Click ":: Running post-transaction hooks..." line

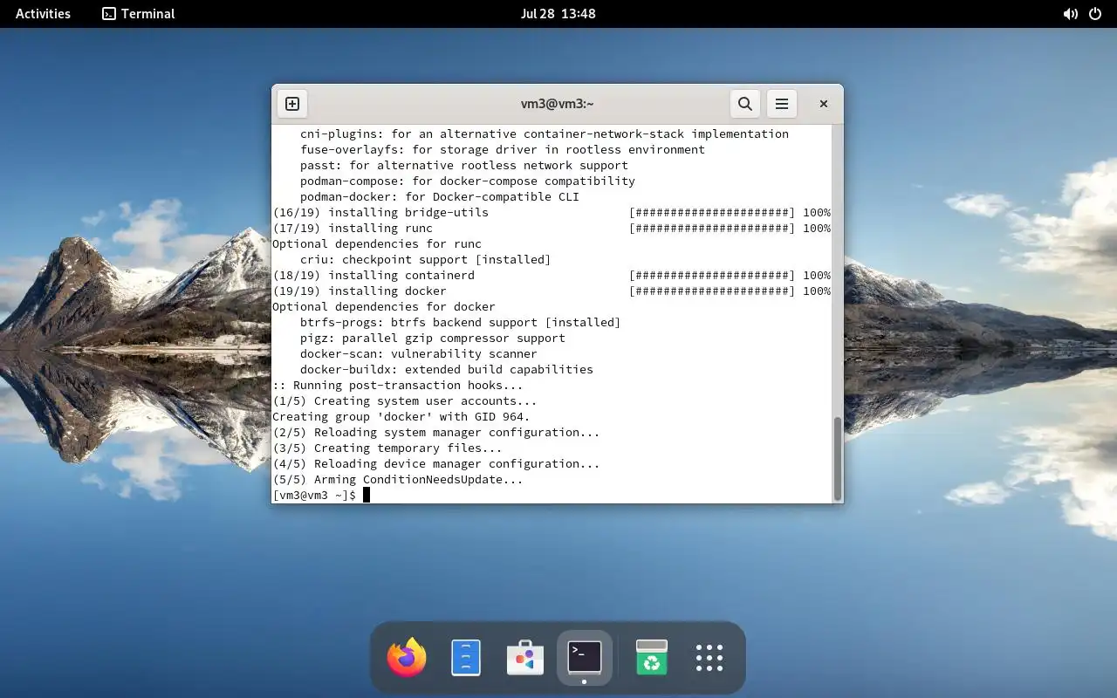[398, 386]
